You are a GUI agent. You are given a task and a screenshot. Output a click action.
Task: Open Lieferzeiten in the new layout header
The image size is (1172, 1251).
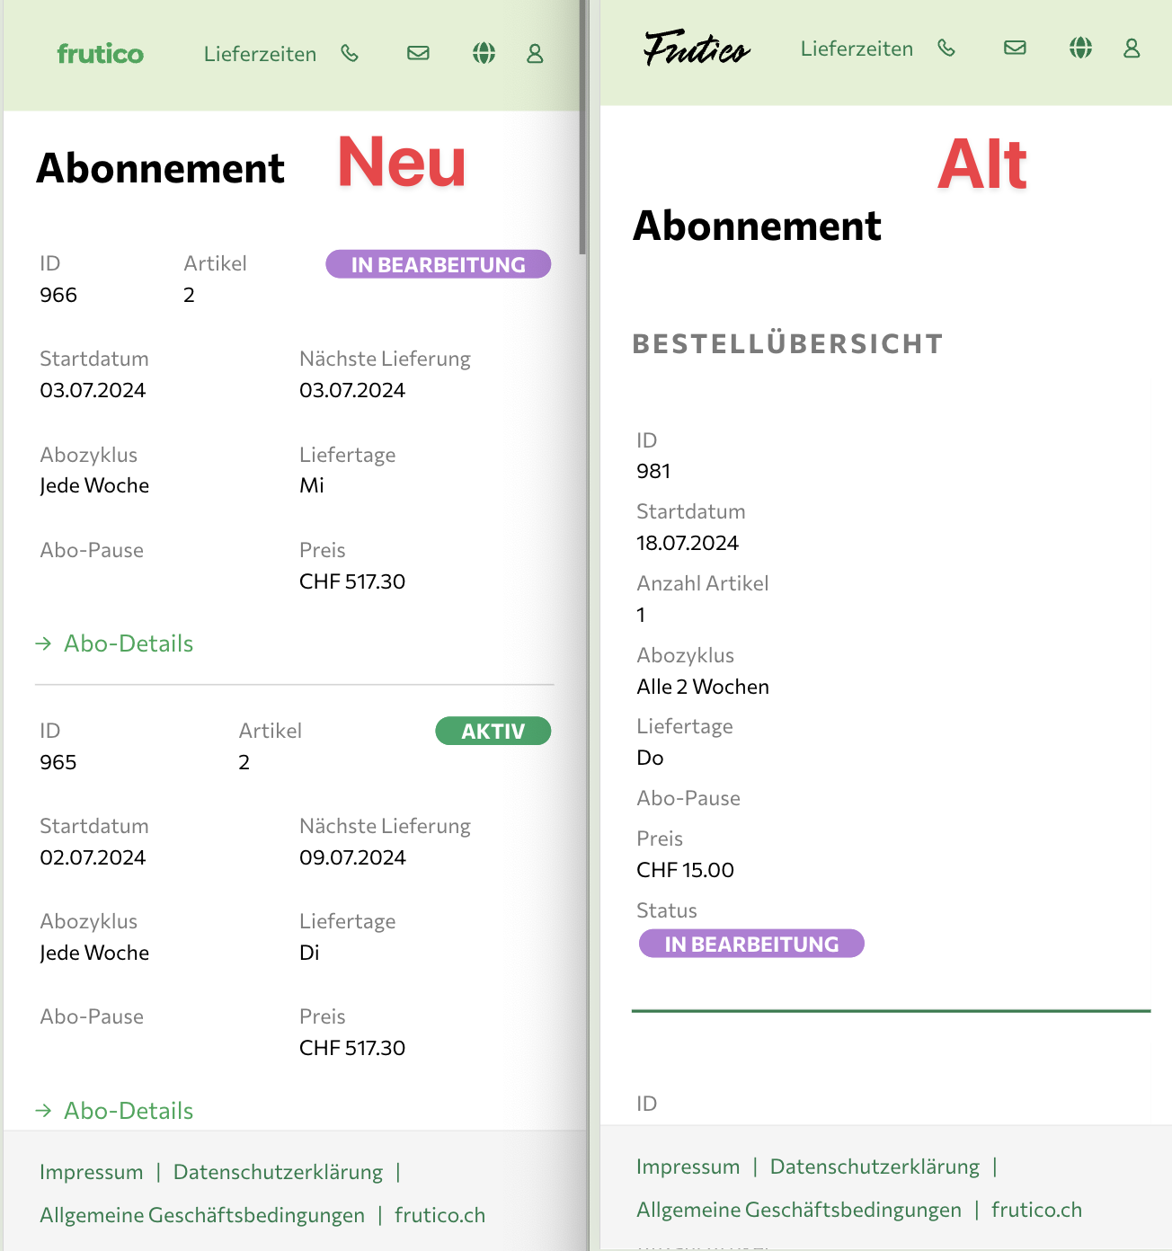point(260,54)
